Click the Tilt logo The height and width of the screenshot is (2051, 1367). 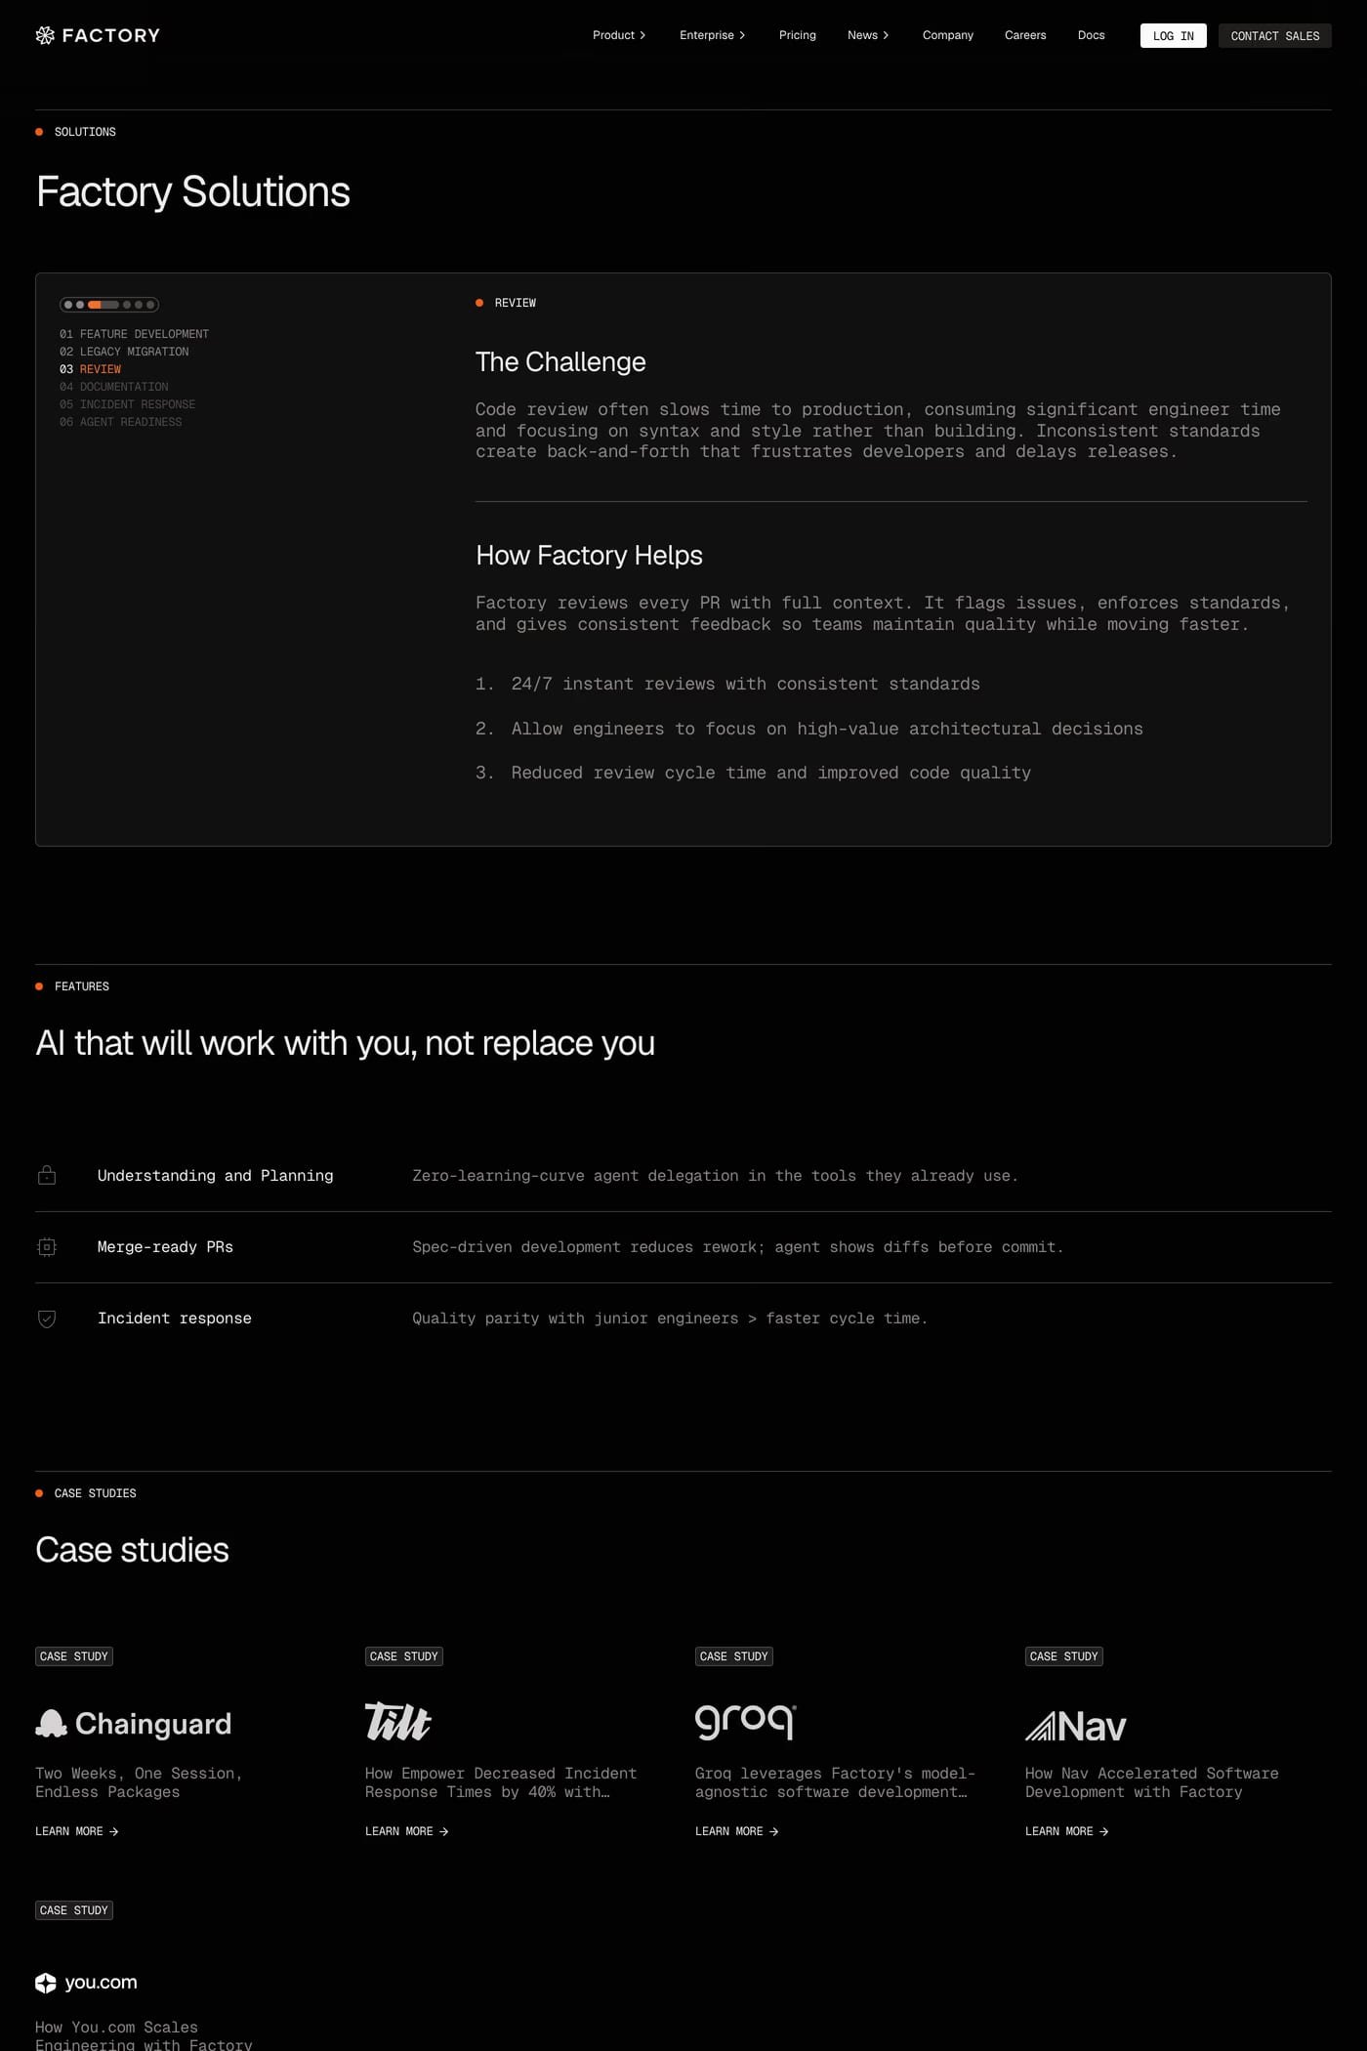point(398,1722)
